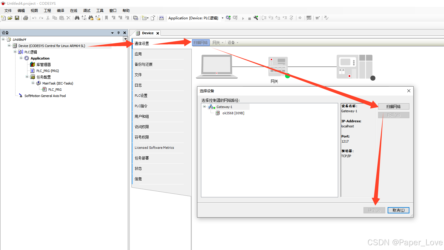
Task: Click the Find in Project binoculars-folder icon
Action: point(91,18)
